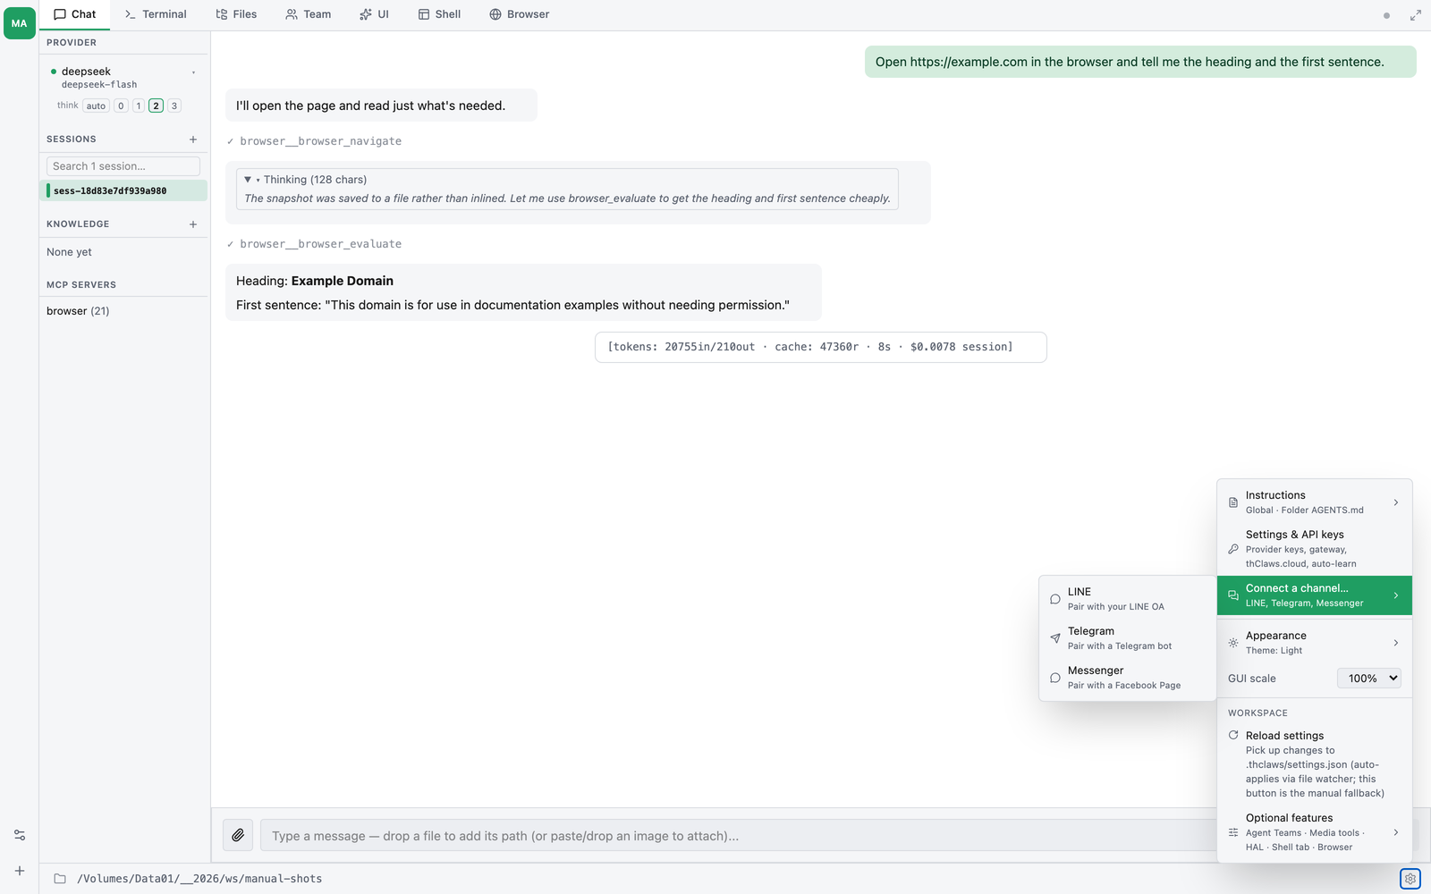The image size is (1431, 894).
Task: Set think level to auto
Action: tap(96, 105)
